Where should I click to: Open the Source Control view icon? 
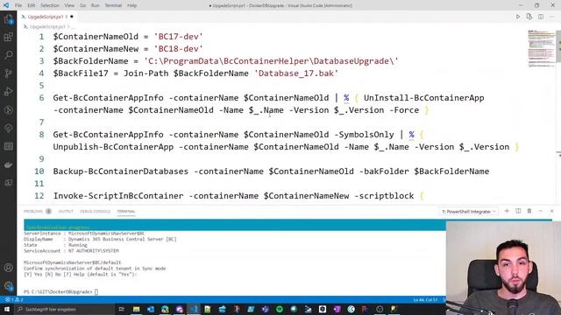coord(8,73)
